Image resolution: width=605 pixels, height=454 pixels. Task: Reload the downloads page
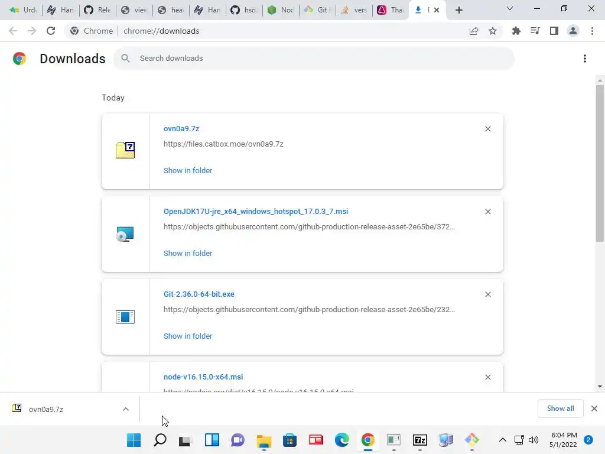pyautogui.click(x=51, y=31)
